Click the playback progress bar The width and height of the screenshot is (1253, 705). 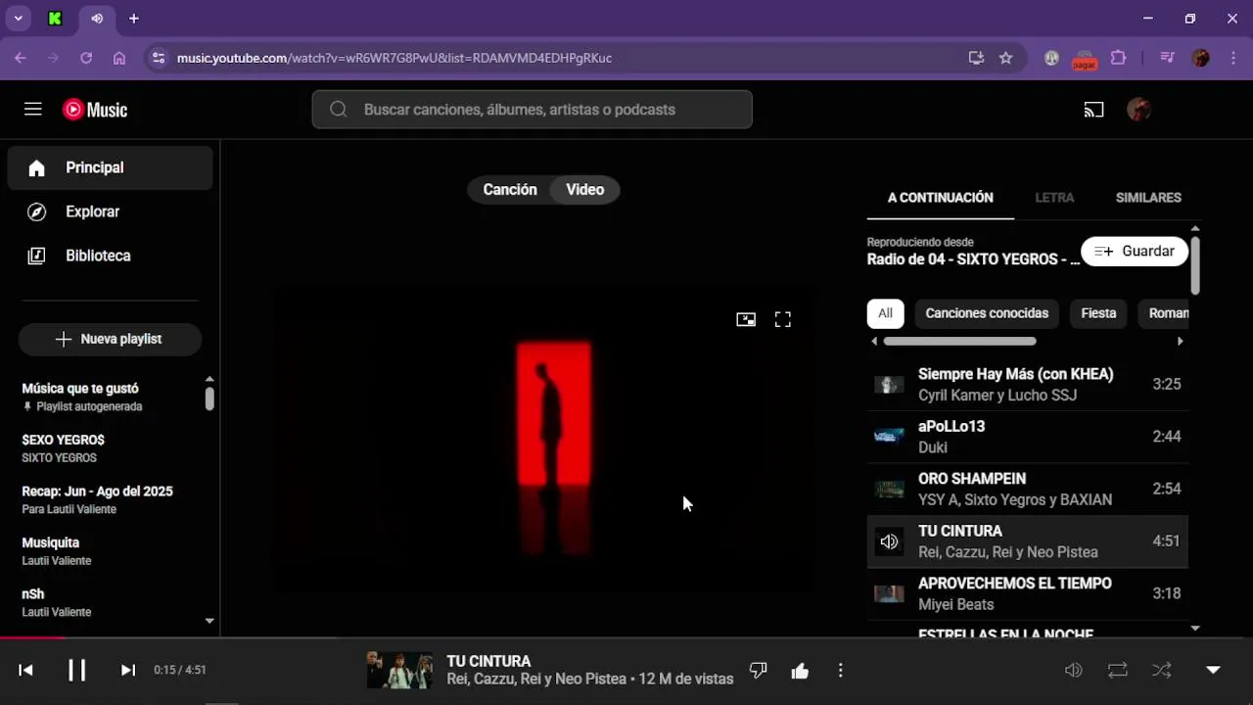626,637
